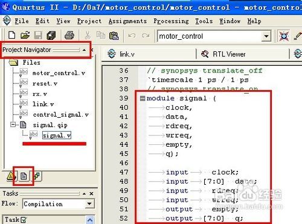Screen dimensions: 302x224
Task: Open a file with the folder icon
Action: click(25, 36)
